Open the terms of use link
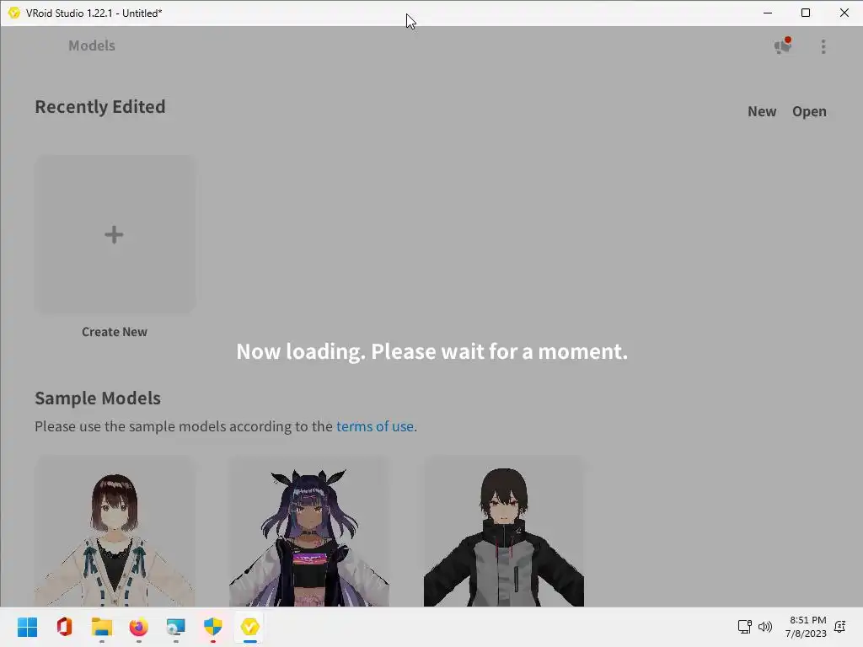The width and height of the screenshot is (863, 647). (x=375, y=426)
